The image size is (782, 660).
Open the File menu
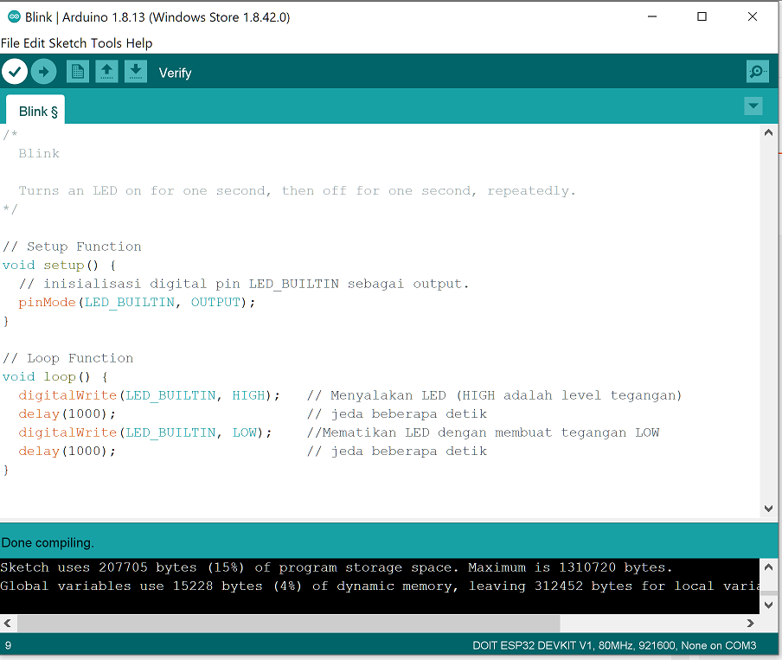[x=10, y=43]
